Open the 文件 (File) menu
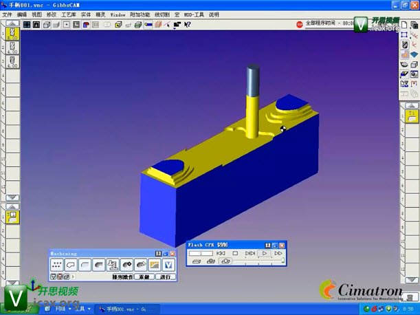 point(8,14)
